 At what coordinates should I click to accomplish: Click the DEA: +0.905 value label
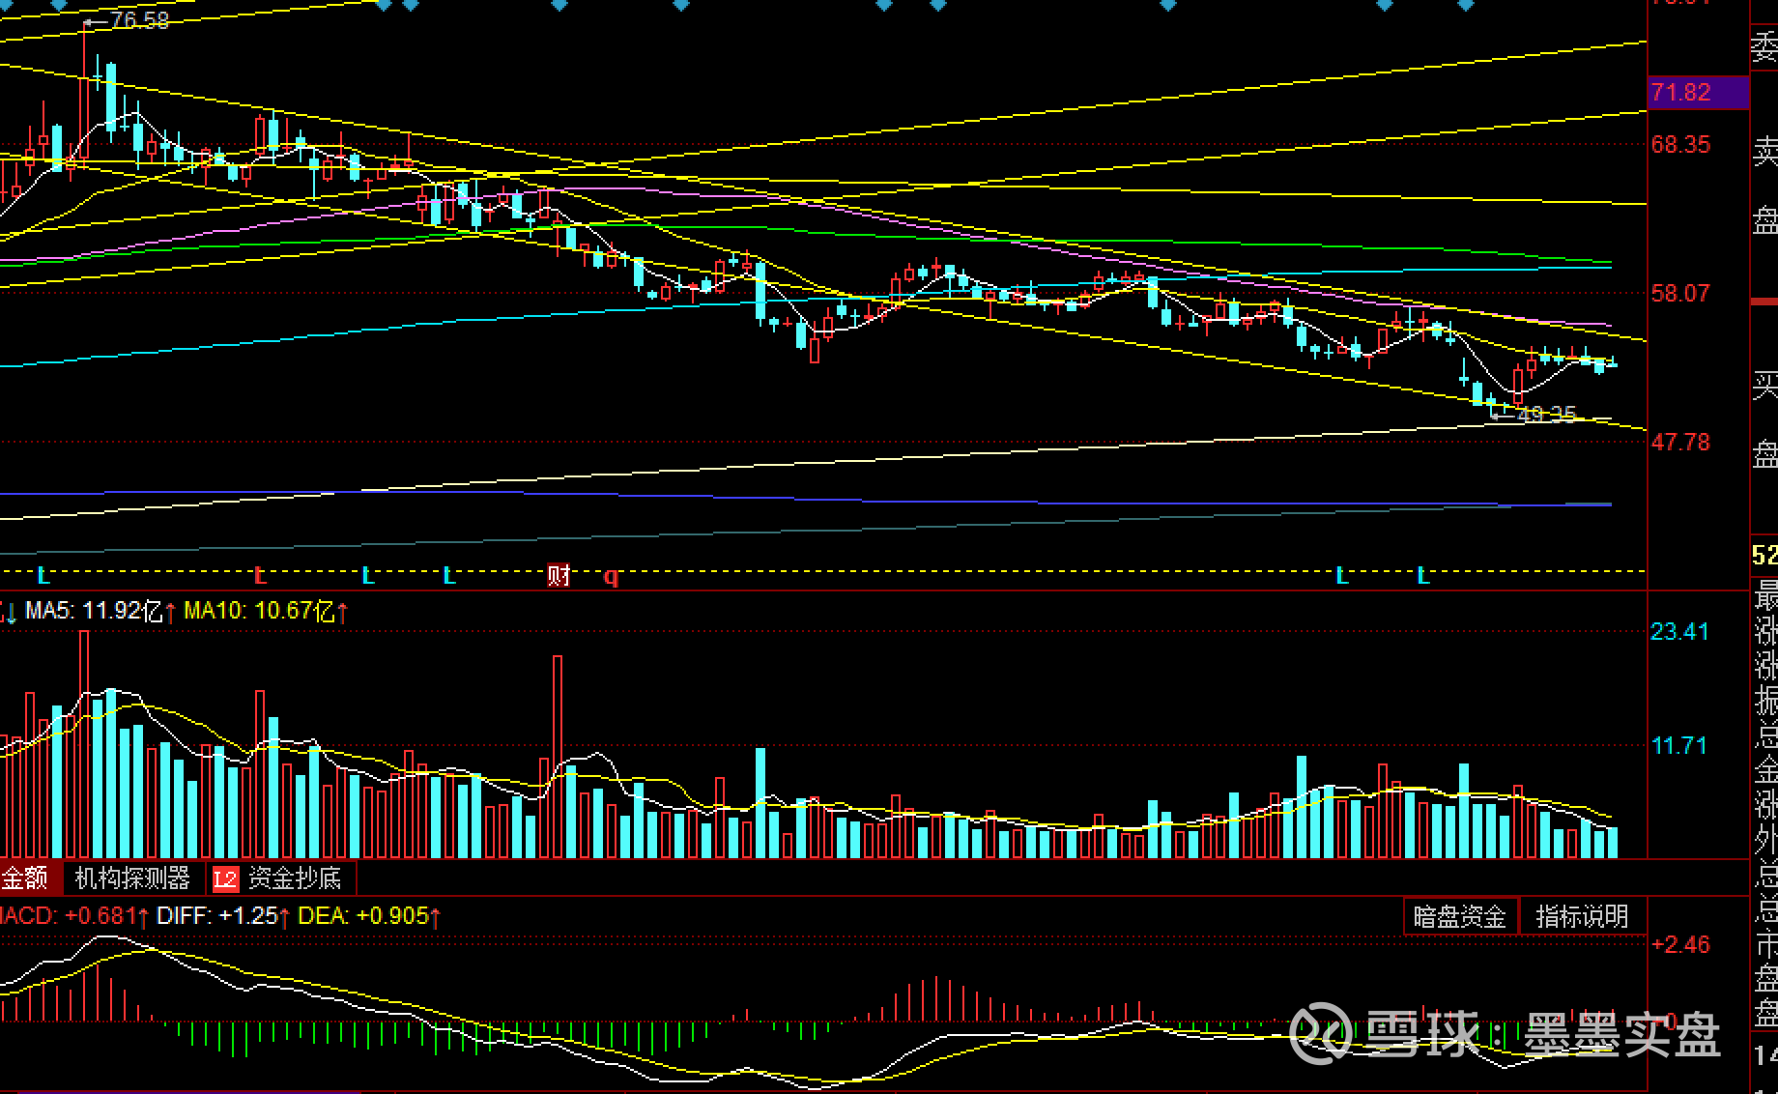coord(363,915)
